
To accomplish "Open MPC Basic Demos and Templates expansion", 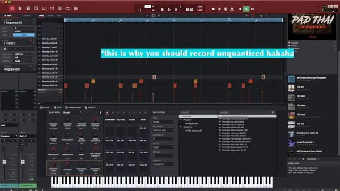I will [311, 77].
